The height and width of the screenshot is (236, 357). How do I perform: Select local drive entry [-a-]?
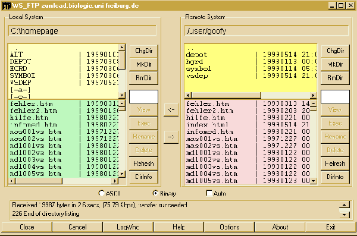coord(64,90)
